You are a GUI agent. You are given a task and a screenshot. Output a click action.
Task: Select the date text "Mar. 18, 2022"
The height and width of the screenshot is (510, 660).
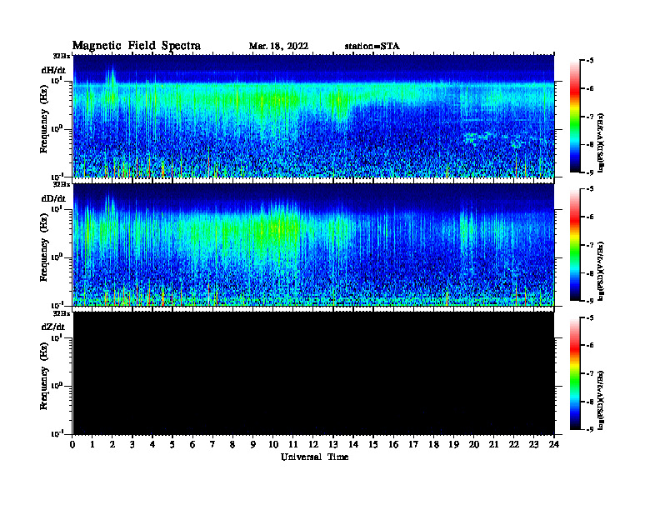[x=278, y=46]
